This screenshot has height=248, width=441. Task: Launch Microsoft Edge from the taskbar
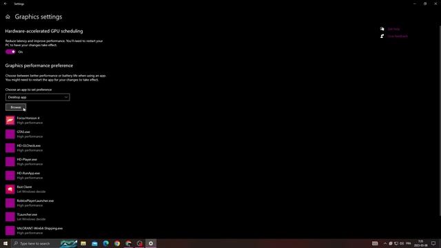[105, 243]
